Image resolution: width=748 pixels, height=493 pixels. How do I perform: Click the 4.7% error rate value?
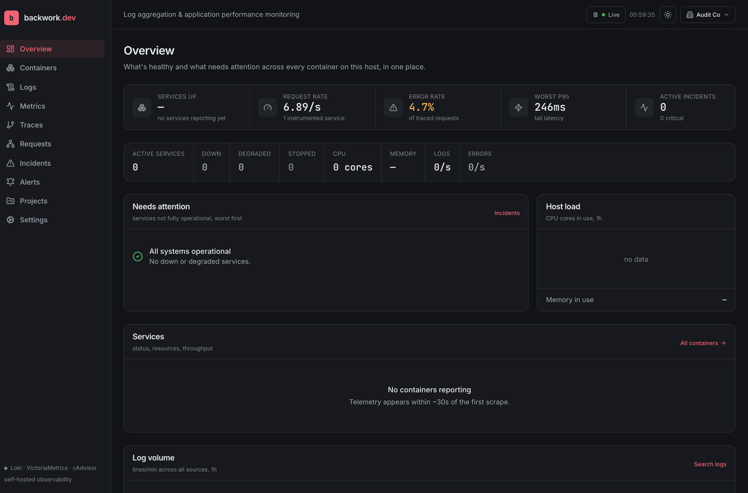[421, 107]
